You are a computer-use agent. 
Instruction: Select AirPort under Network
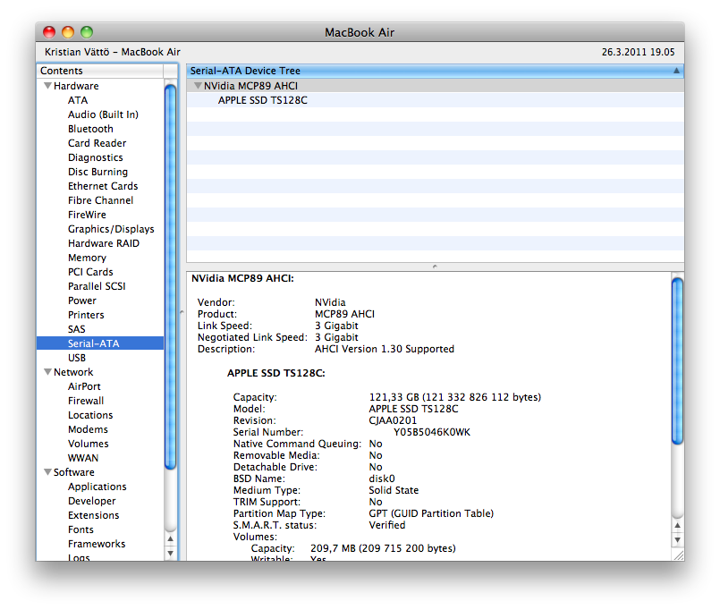[x=84, y=386]
